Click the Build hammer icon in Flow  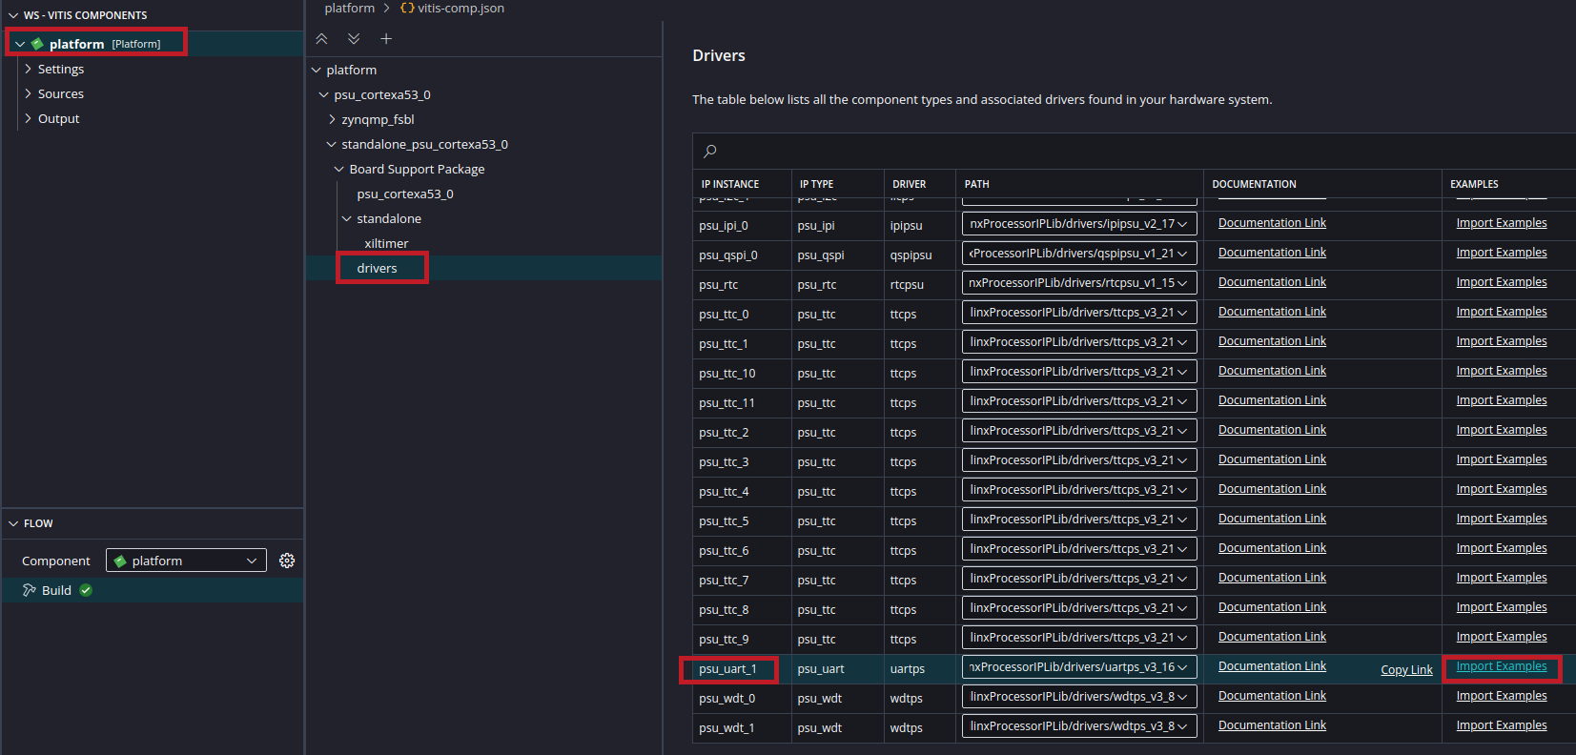click(30, 590)
